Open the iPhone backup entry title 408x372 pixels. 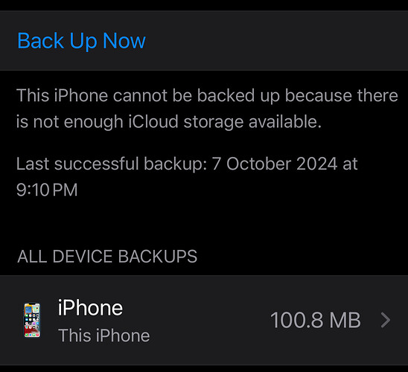[90, 308]
